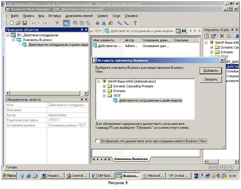Switch to Действия по сотрудникам и дням недели tab

click(139, 31)
